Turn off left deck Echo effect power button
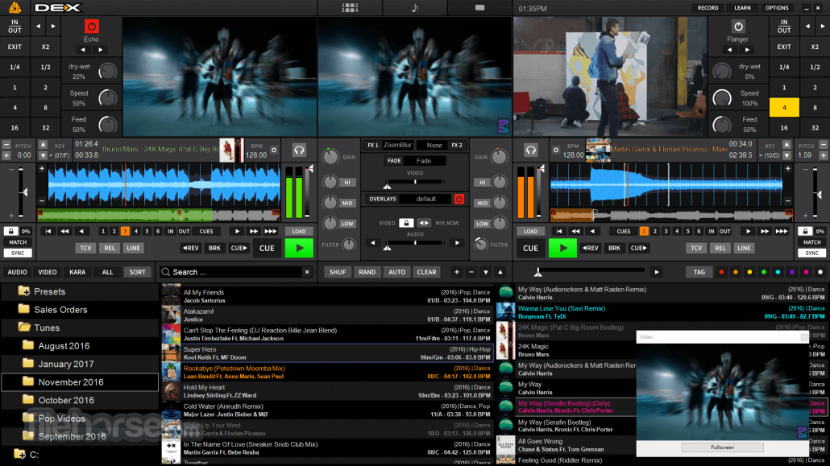Image resolution: width=830 pixels, height=466 pixels. pos(91,27)
